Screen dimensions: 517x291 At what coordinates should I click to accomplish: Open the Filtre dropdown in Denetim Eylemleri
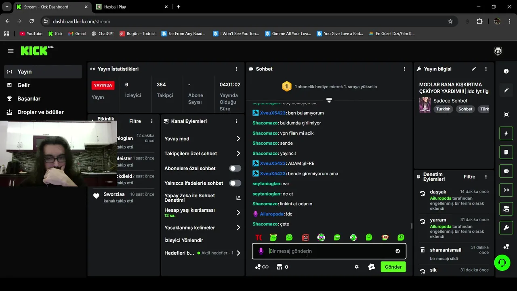[x=469, y=177]
